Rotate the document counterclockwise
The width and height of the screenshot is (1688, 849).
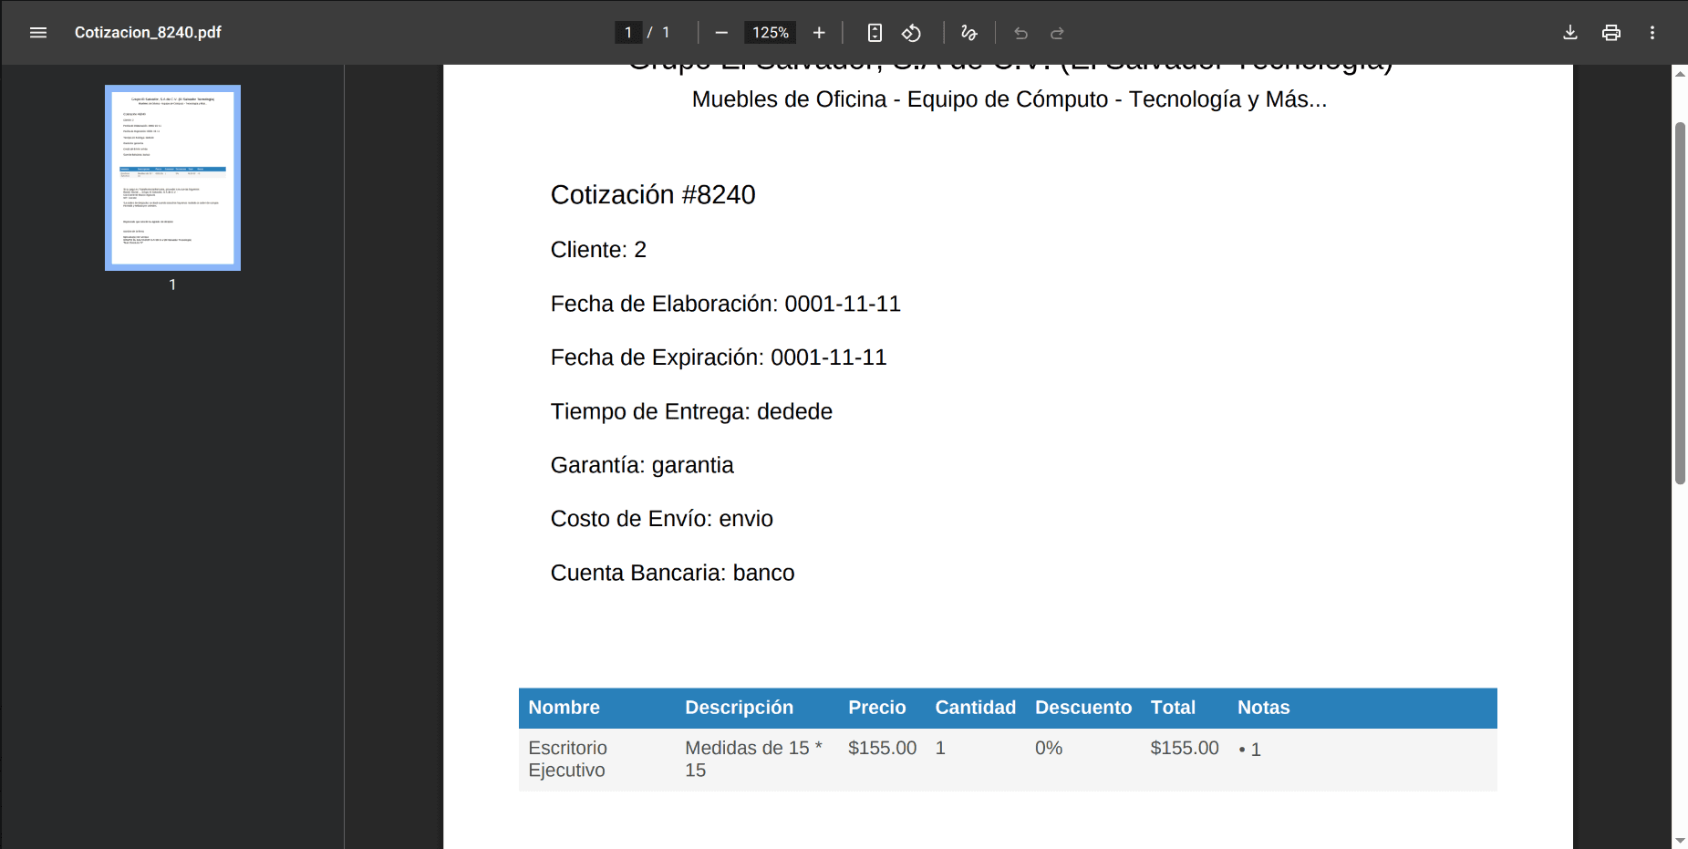pos(911,33)
